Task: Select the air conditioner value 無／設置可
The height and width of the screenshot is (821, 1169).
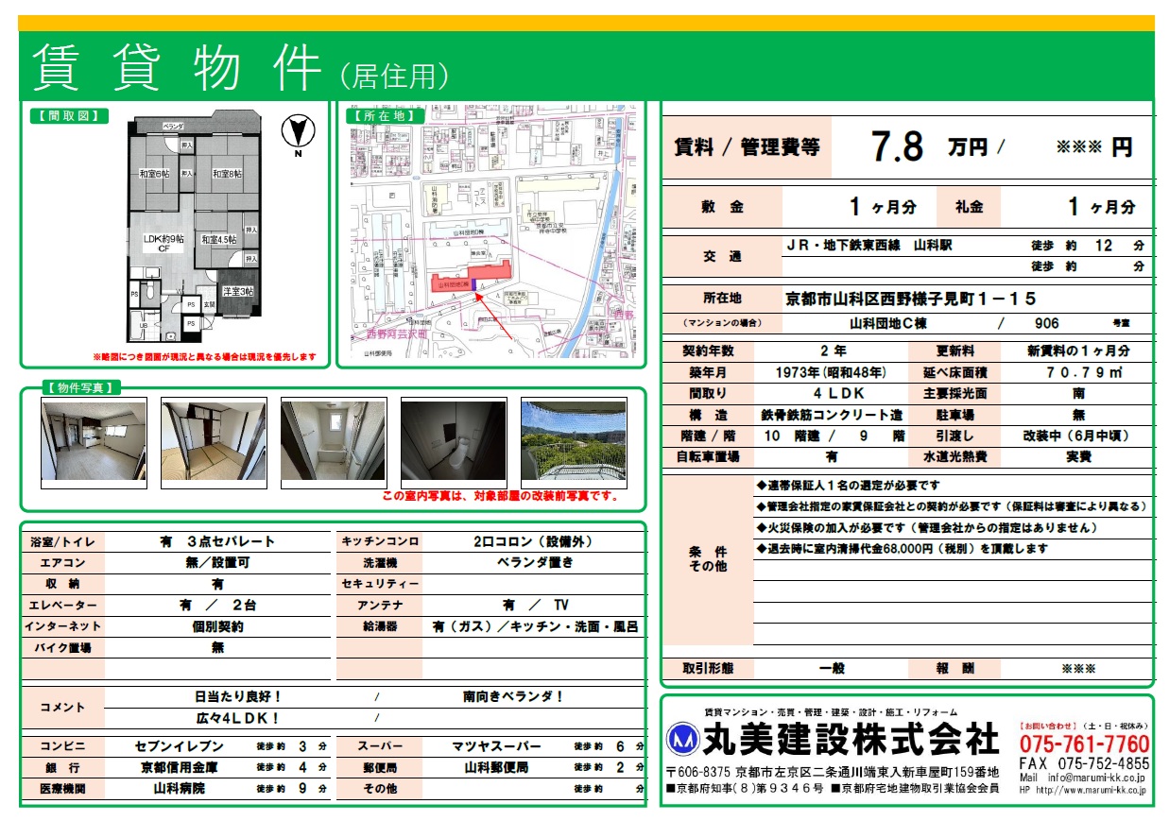Action: point(218,562)
